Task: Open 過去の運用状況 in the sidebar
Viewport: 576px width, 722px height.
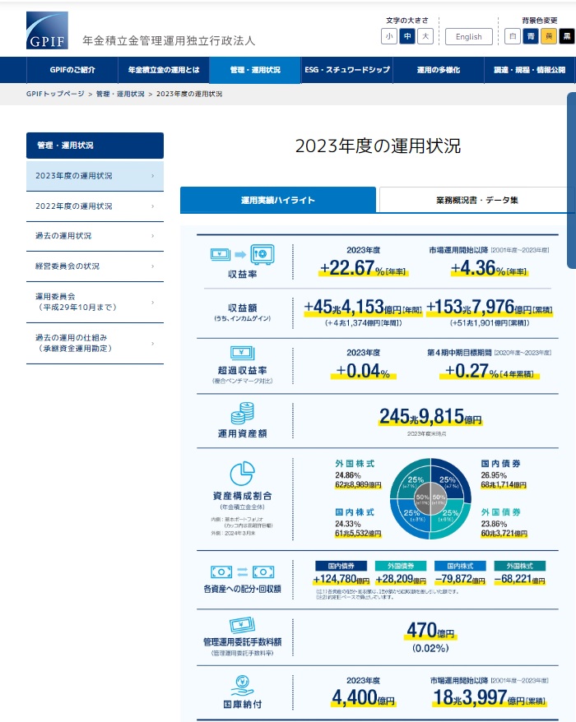Action: click(x=95, y=236)
